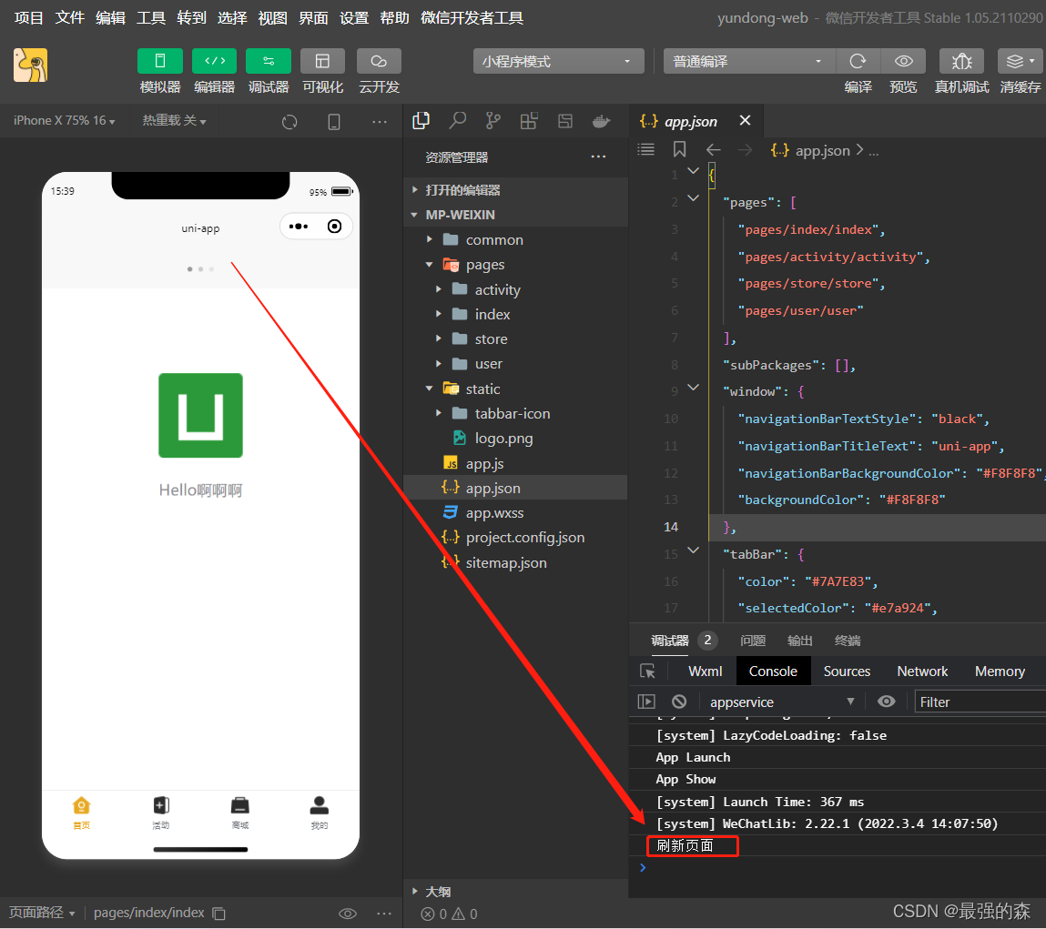This screenshot has height=929, width=1046.
Task: Tap the 活动 tab in the simulator
Action: click(x=161, y=813)
